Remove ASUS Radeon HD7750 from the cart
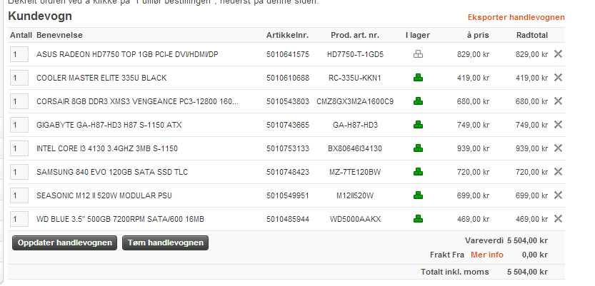The height and width of the screenshot is (286, 595). (558, 54)
